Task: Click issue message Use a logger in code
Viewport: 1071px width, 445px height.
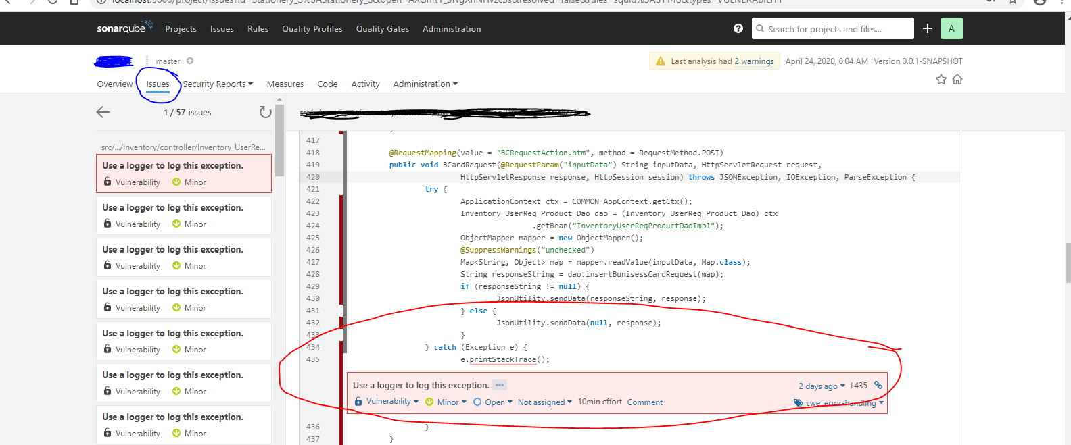Action: (x=421, y=386)
